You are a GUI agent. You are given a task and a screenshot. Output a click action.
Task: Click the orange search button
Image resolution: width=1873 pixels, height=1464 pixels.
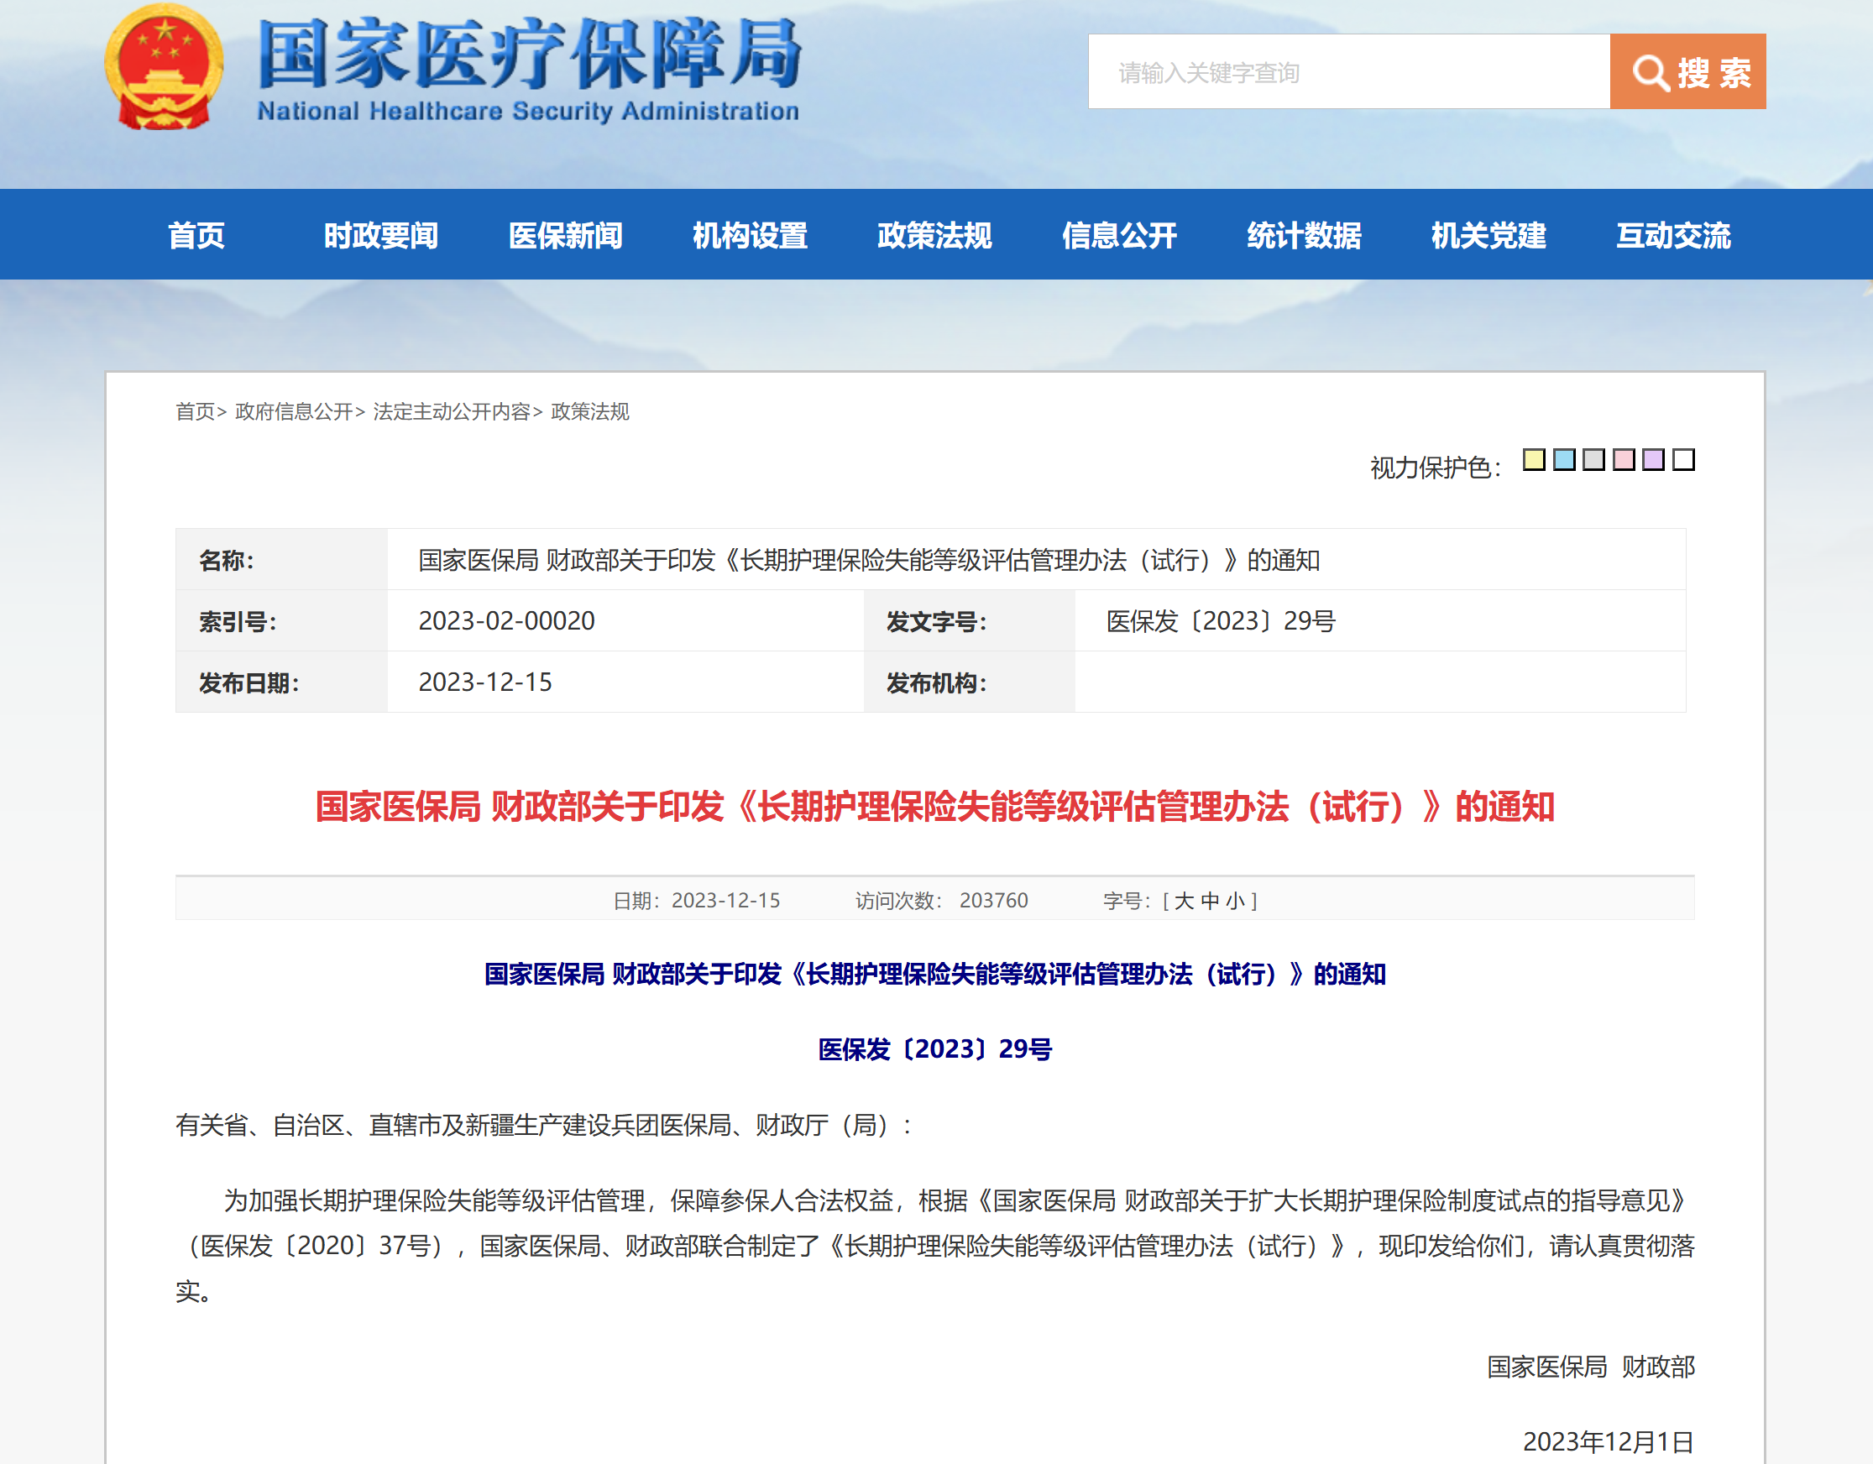(1687, 72)
